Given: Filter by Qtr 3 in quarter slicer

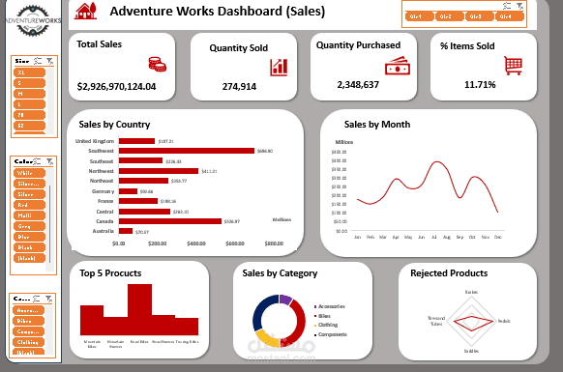Looking at the screenshot, I should (480, 16).
